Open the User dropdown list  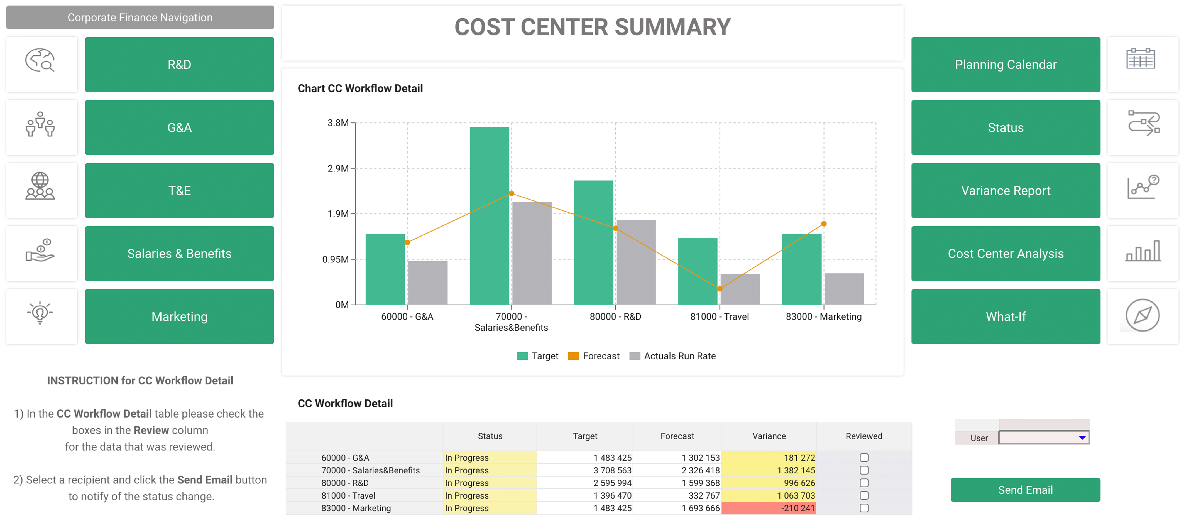[x=1082, y=438]
